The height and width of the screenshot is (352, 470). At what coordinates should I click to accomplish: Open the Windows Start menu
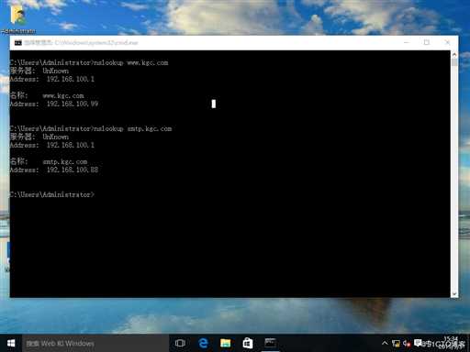[x=11, y=343]
